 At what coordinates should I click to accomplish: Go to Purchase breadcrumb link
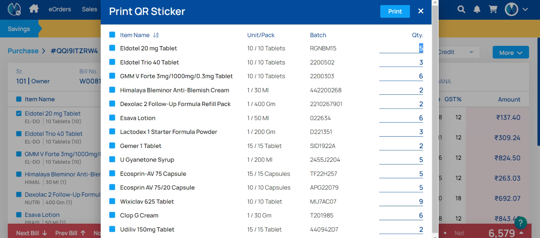pyautogui.click(x=23, y=51)
